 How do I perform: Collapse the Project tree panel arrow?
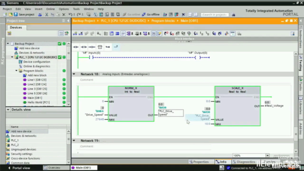[68, 21]
